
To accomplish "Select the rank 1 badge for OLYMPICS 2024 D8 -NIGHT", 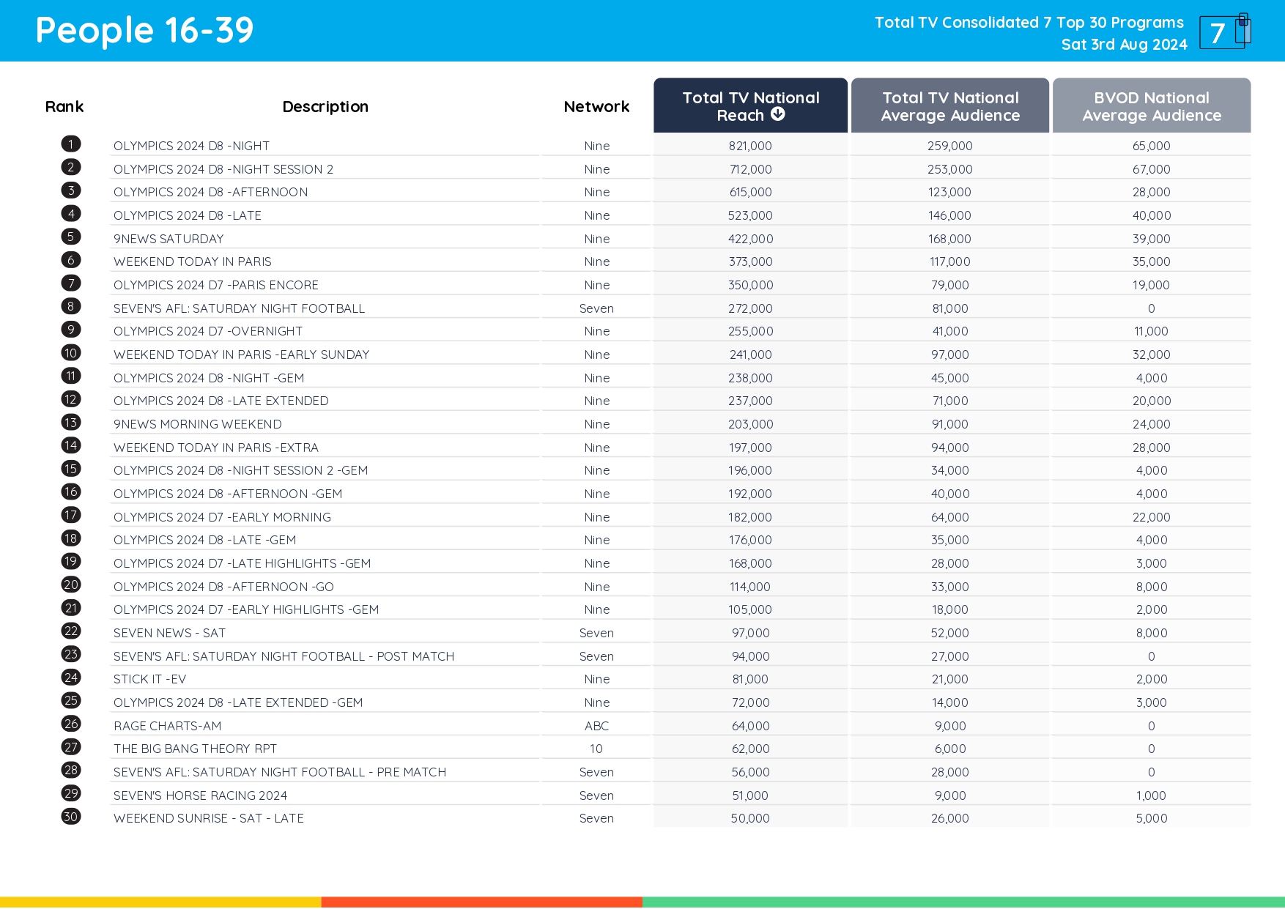I will coord(70,144).
